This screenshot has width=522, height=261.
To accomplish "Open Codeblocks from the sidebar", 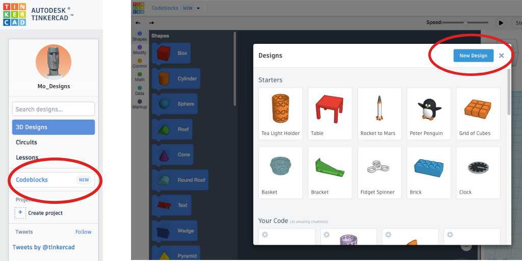I will click(54, 180).
